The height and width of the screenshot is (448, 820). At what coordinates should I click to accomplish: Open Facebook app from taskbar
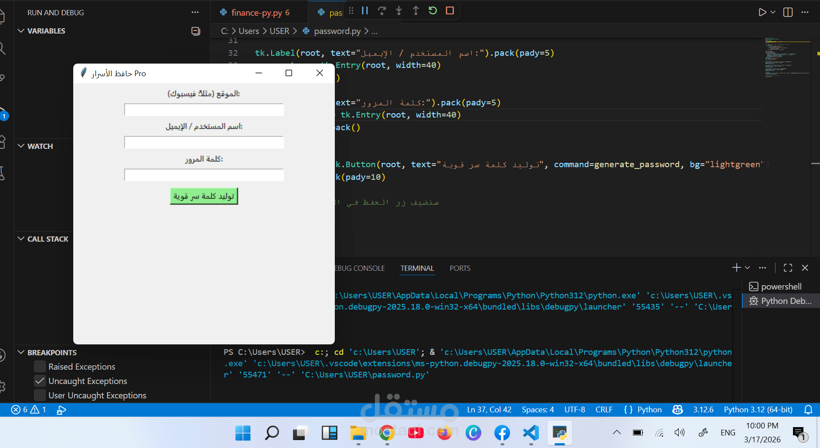pos(502,433)
